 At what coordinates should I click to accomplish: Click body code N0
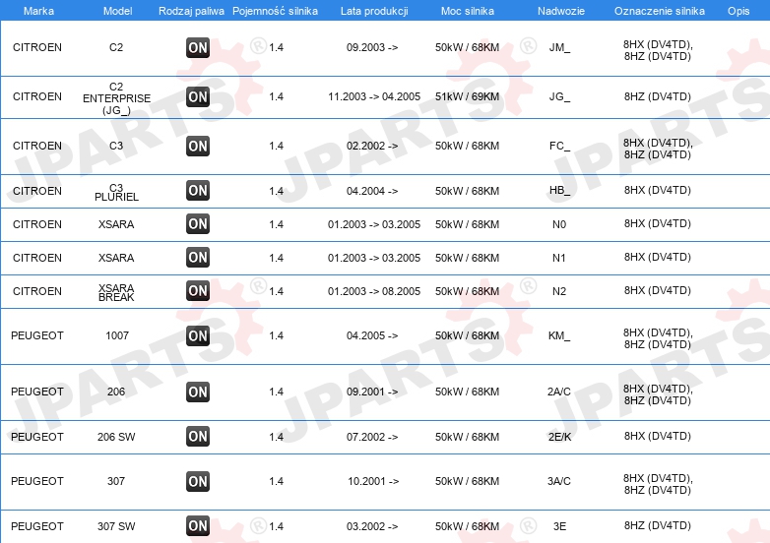pos(559,224)
